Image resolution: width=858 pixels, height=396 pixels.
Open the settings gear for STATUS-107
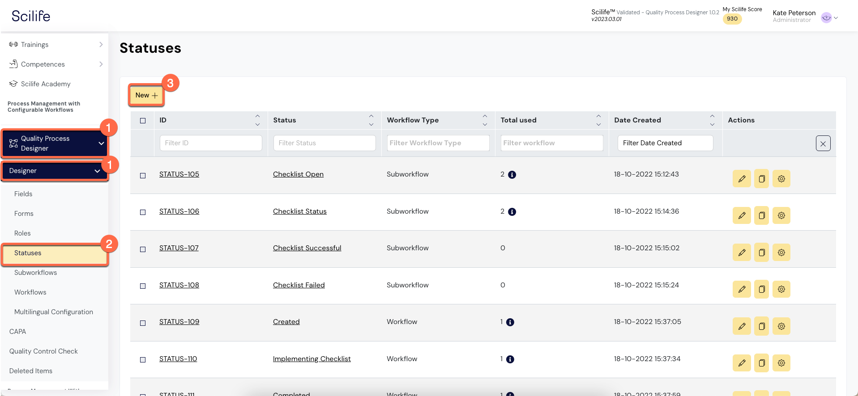point(781,253)
